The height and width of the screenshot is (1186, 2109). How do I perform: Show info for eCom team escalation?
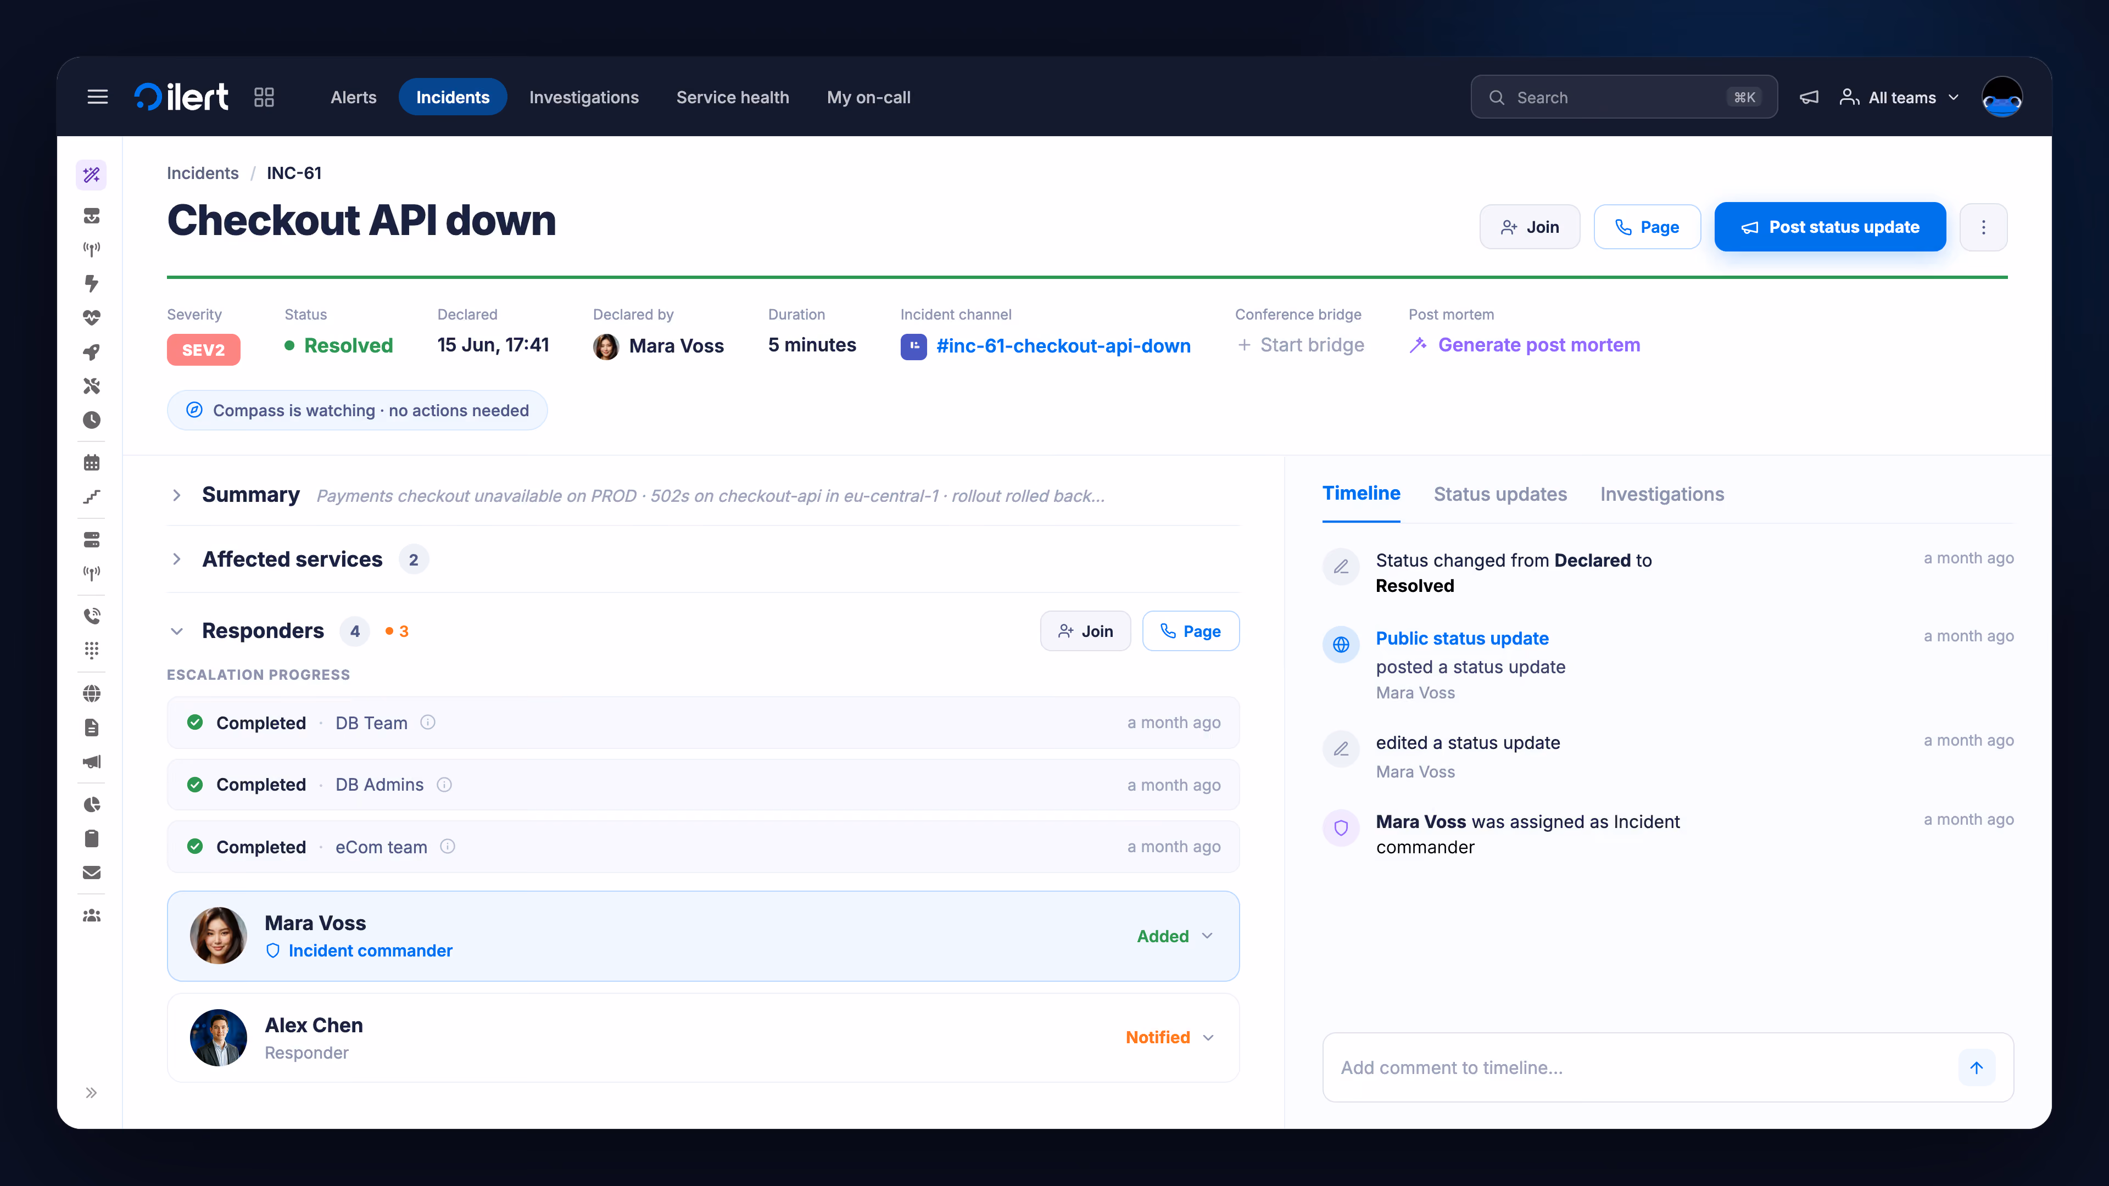pyautogui.click(x=448, y=846)
